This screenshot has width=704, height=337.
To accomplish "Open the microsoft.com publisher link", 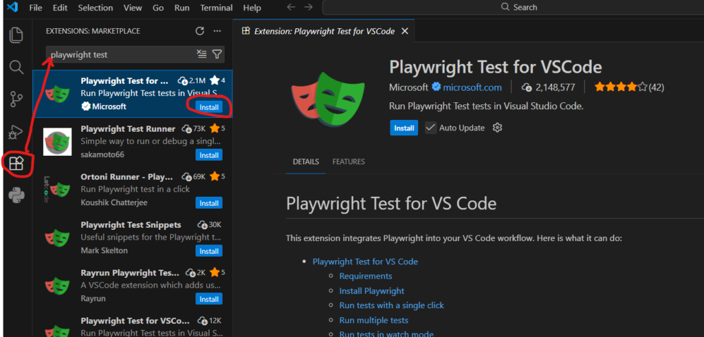I will point(472,87).
